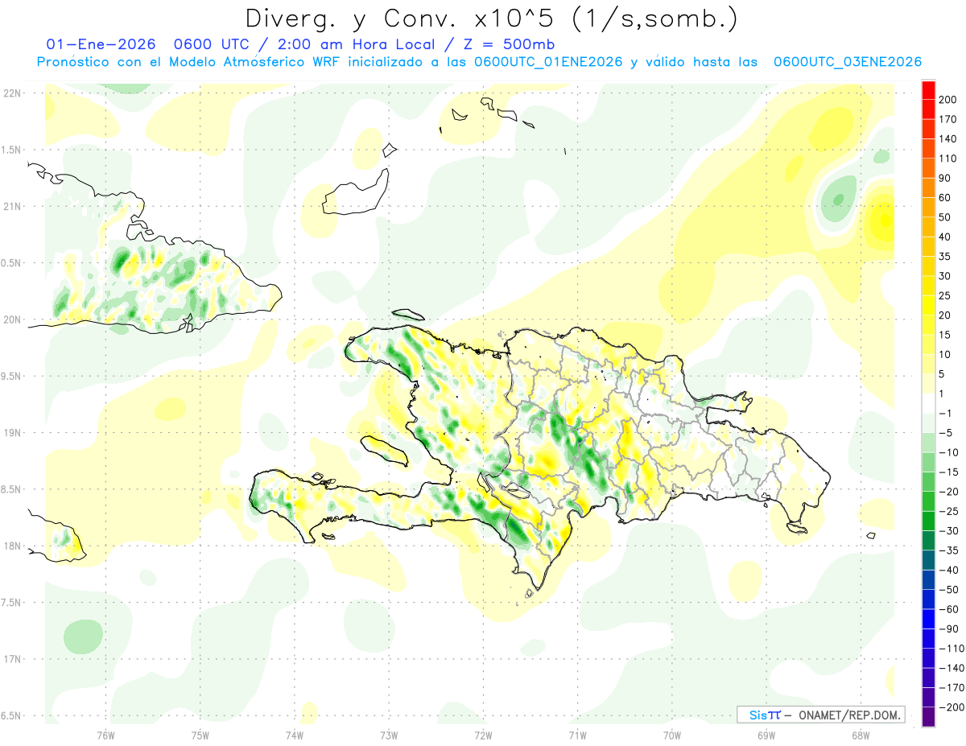Click colorbar value '-5'
Screen dimensions: 966x746
[x=946, y=433]
